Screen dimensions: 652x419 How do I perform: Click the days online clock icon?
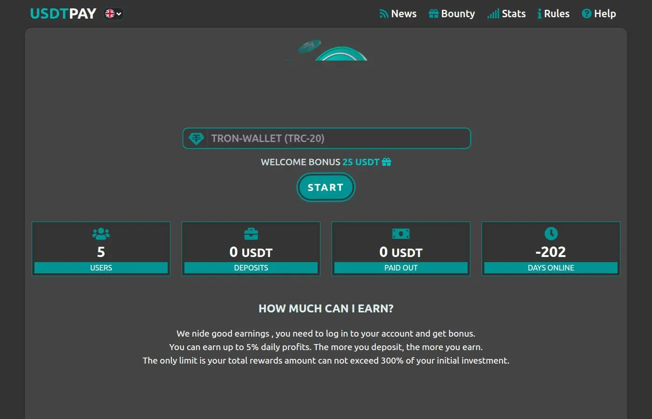551,234
